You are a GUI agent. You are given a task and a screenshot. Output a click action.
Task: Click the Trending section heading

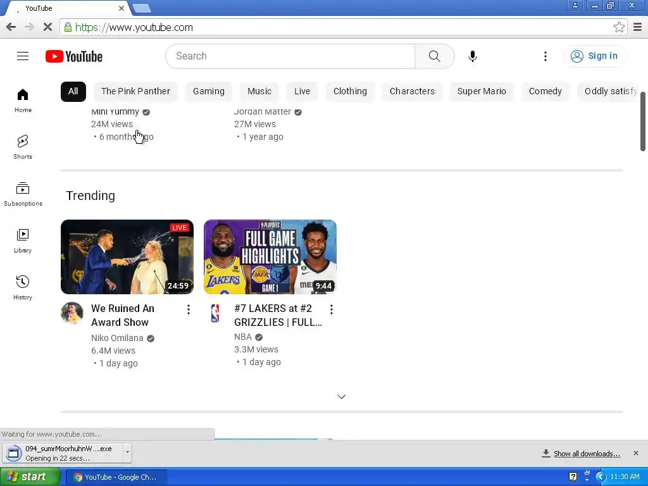pos(90,196)
